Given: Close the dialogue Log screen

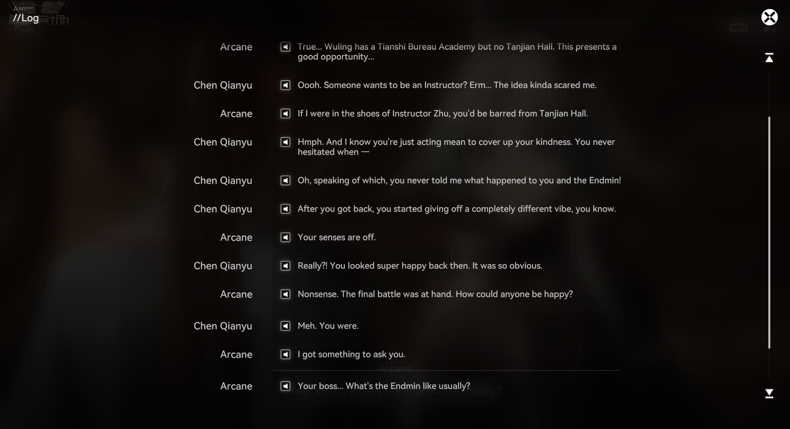Looking at the screenshot, I should 769,17.
